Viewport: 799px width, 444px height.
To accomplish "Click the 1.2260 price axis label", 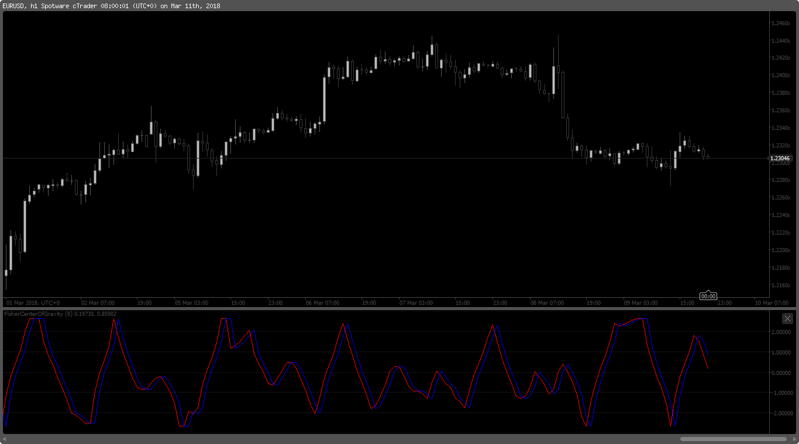I will [780, 198].
